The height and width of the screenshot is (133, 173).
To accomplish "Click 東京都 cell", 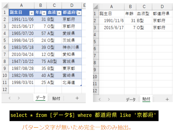I will click(x=72, y=68).
